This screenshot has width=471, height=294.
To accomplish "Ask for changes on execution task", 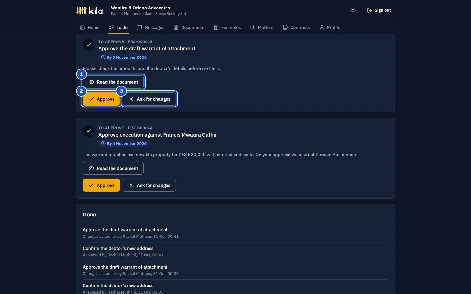I will coord(149,185).
